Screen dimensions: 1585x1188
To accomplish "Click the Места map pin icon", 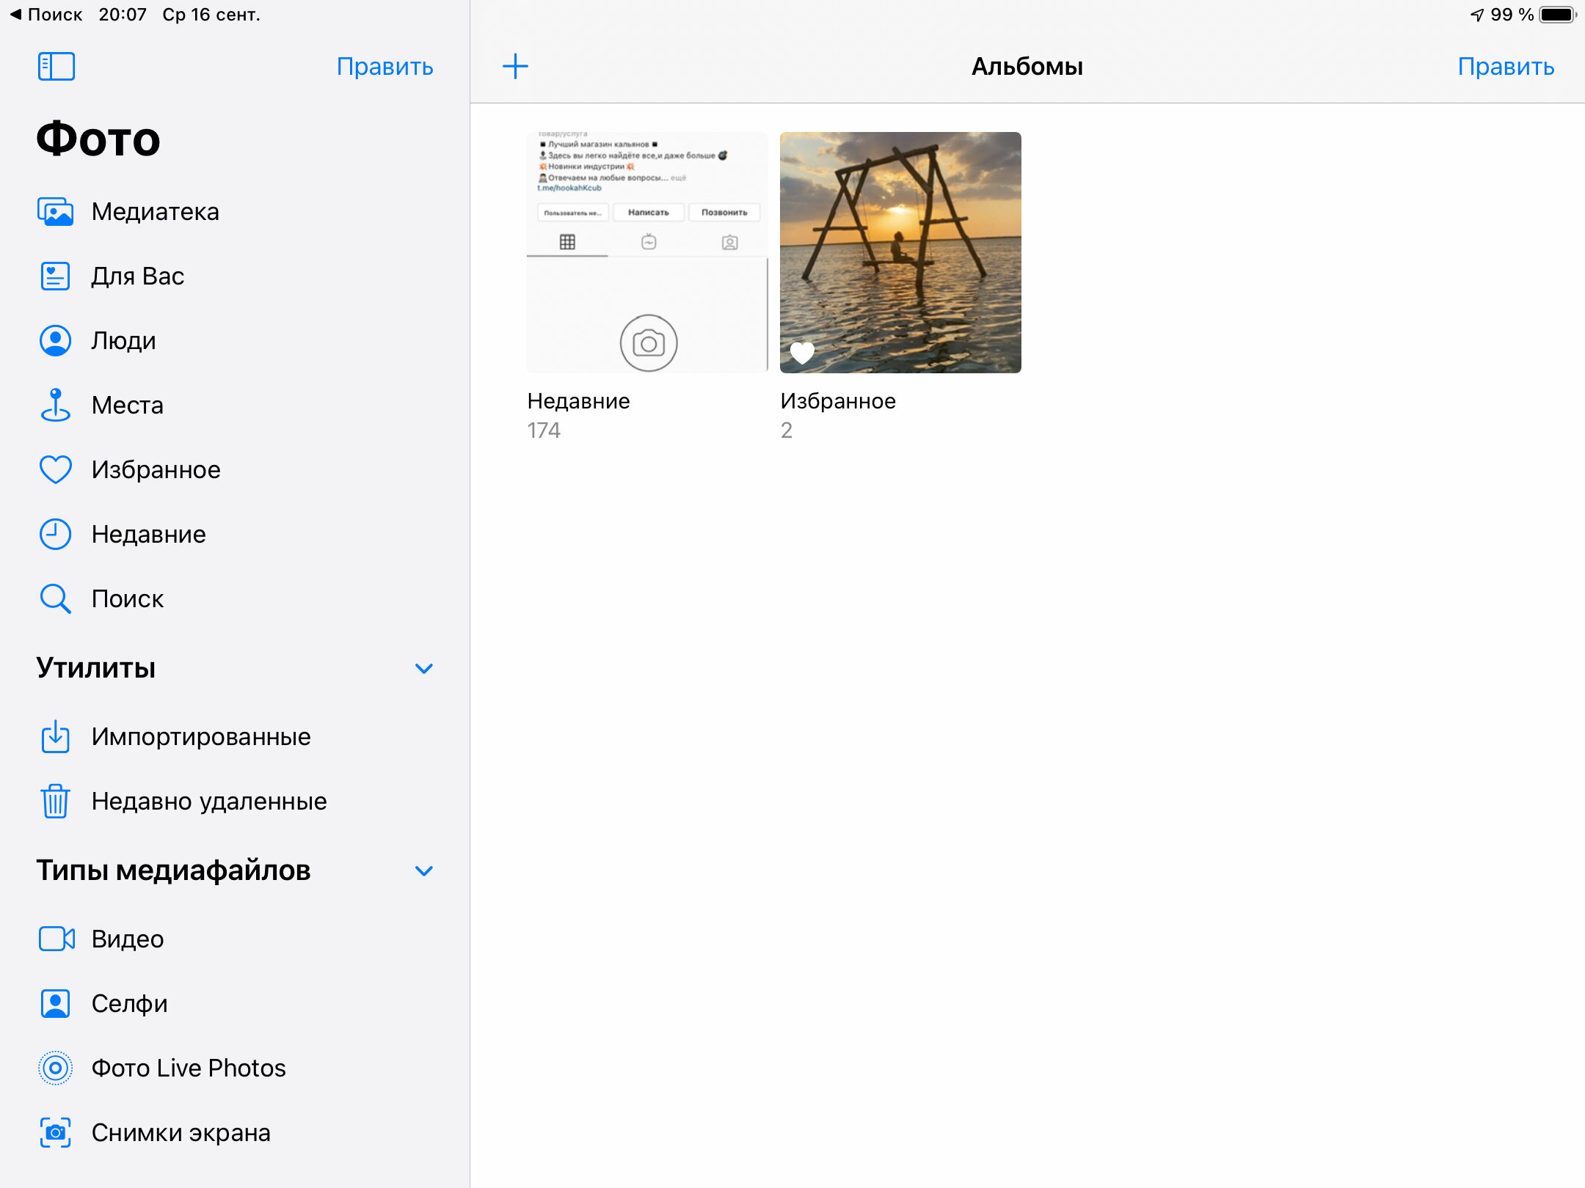I will pyautogui.click(x=55, y=406).
